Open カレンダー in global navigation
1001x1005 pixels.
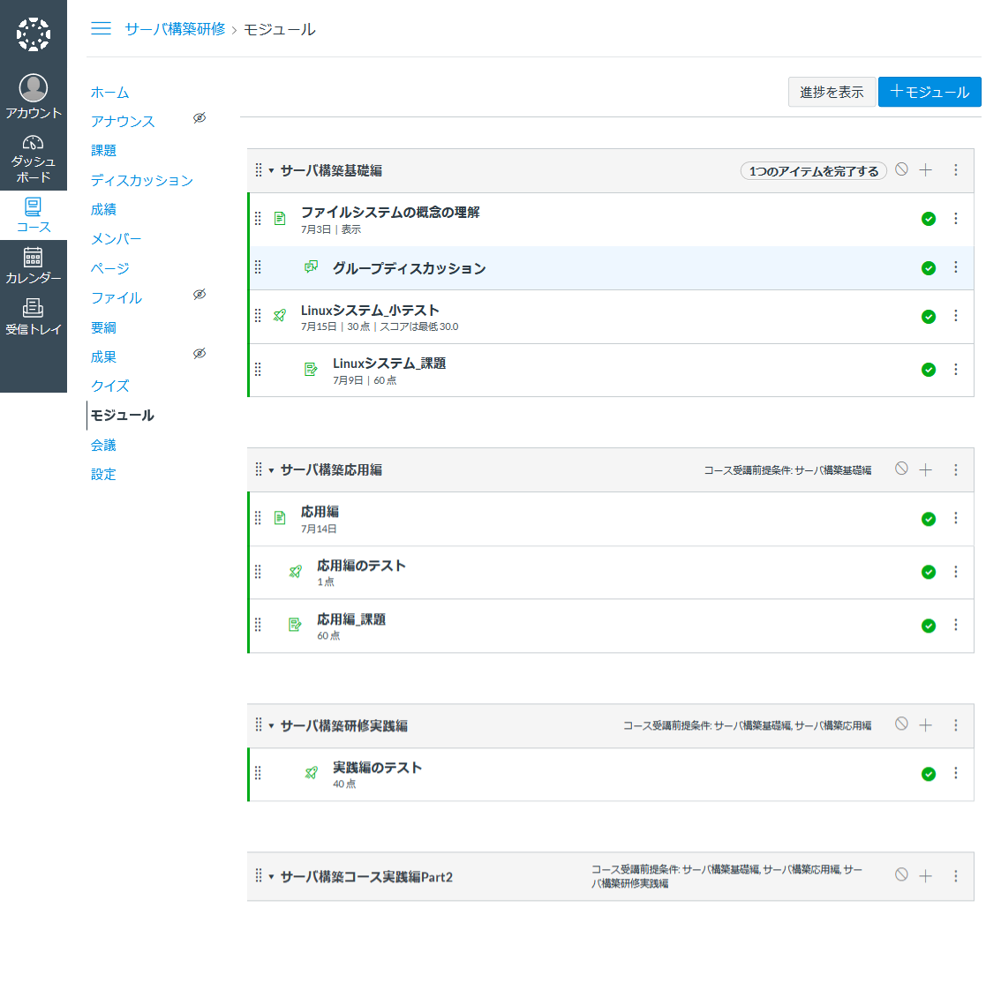(x=34, y=266)
